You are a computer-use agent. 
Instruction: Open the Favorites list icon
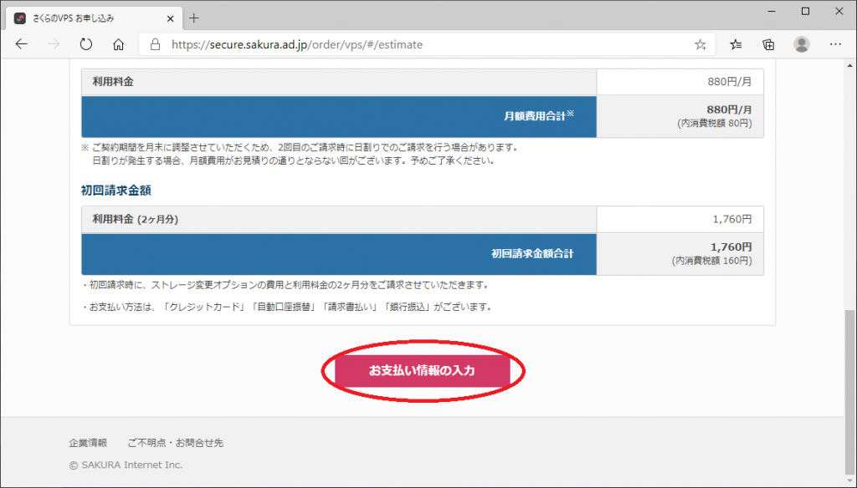(736, 44)
